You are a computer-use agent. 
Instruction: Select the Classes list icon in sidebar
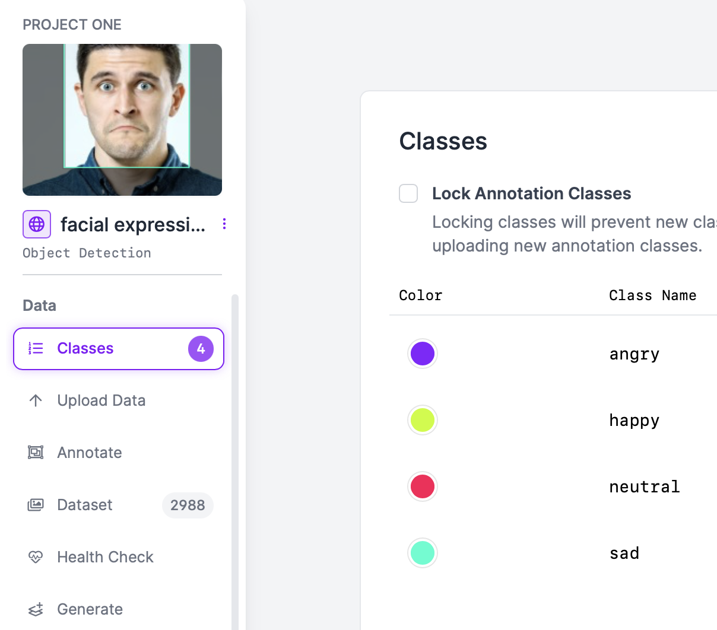pyautogui.click(x=36, y=348)
